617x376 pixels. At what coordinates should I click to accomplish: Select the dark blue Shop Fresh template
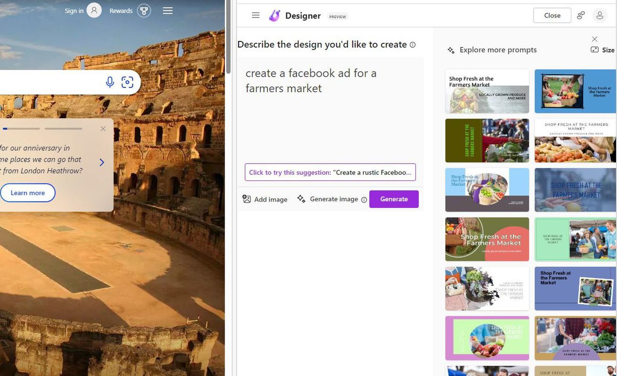tap(576, 190)
